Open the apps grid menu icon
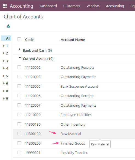Image resolution: width=135 pixels, height=160 pixels. click(x=5, y=6)
